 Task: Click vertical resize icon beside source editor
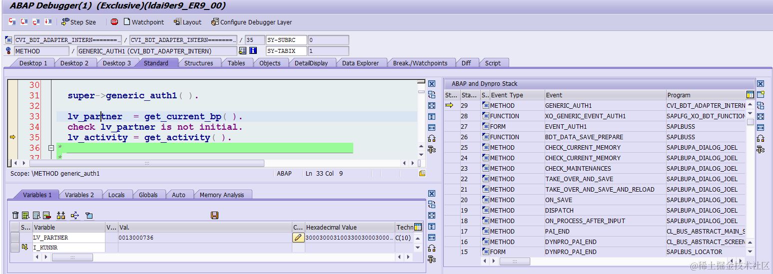(x=432, y=117)
